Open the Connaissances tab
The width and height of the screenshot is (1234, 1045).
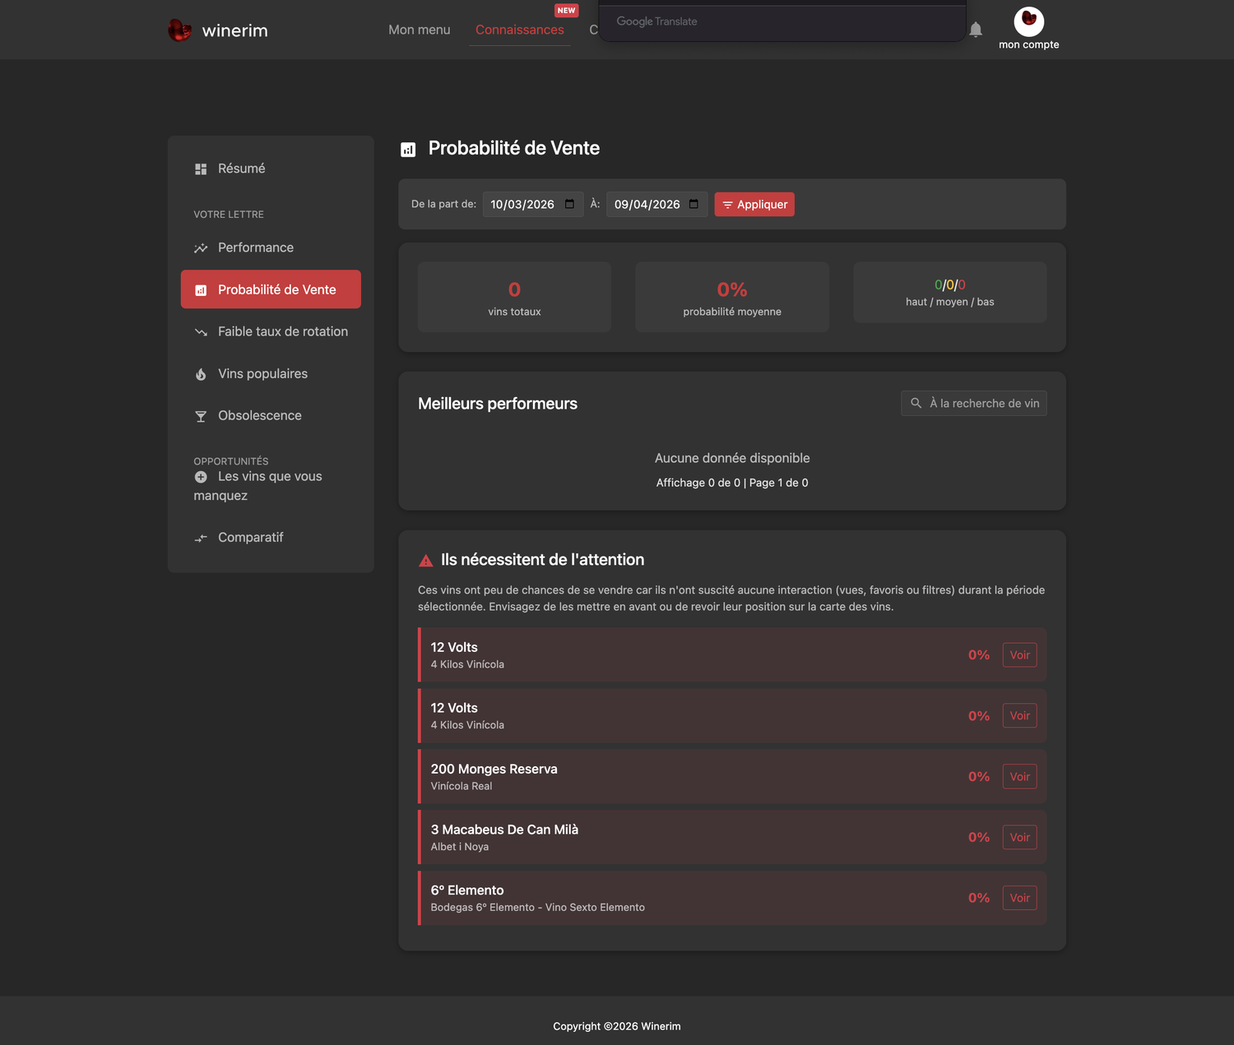[520, 30]
